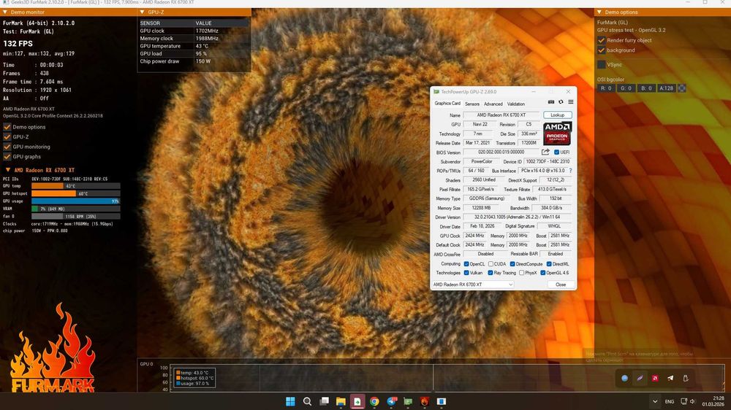Viewport: 731px width, 410px height.
Task: Click OSI bgcolor picker icon after A:128
Action: [x=681, y=88]
